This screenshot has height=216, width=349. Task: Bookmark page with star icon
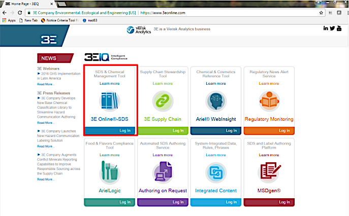(321, 13)
